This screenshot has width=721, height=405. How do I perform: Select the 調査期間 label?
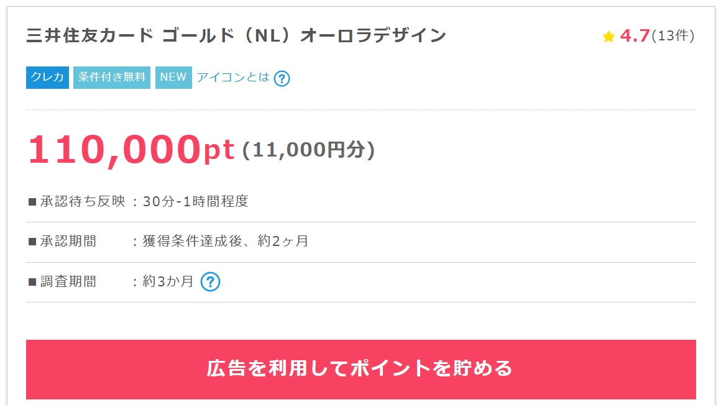[68, 281]
